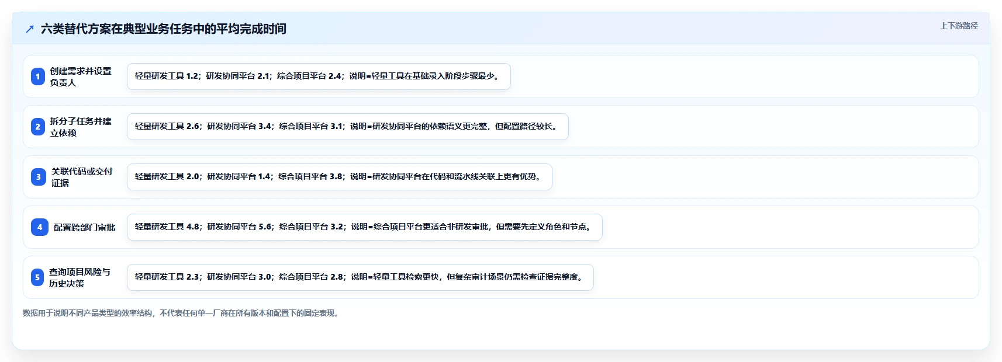
Task: Click the 配置跨部门审批 task label
Action: coord(84,227)
